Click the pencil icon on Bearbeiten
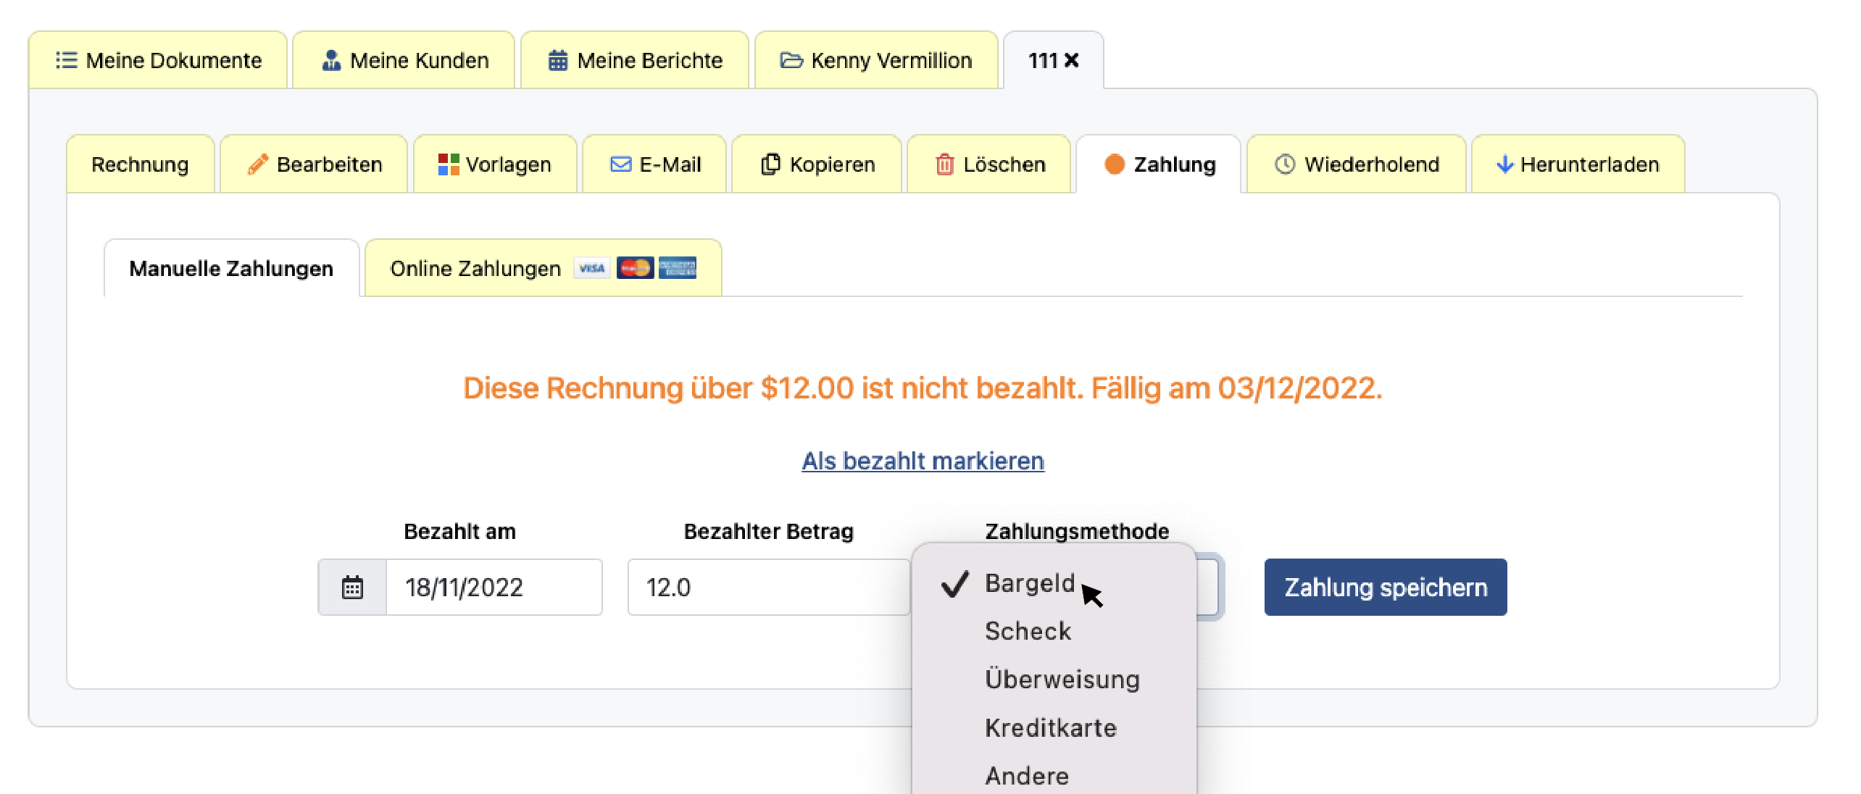The width and height of the screenshot is (1861, 794). click(257, 164)
